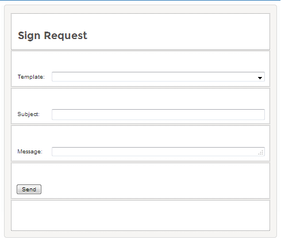
Task: Click the gray outer panel border
Action: click(7, 121)
